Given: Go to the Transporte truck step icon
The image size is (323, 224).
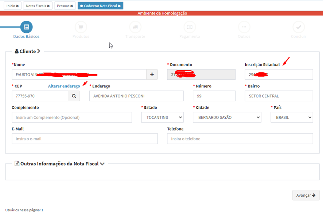Looking at the screenshot, I should pos(135,27).
